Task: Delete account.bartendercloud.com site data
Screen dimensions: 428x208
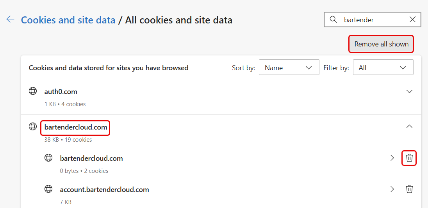Action: [409, 189]
